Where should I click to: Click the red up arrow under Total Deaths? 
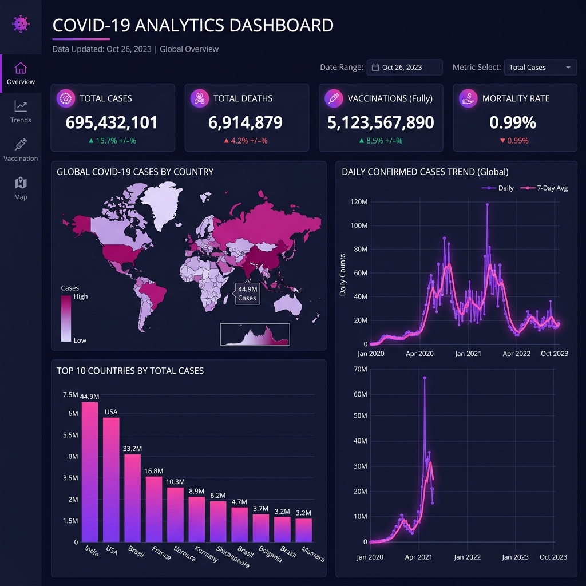[226, 141]
